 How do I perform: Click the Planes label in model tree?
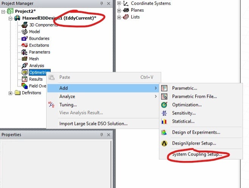pos(137,10)
